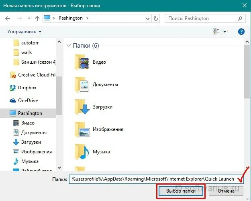This screenshot has width=251, height=201.
Task: Select the Документы folder icon in main pane
Action: click(82, 84)
